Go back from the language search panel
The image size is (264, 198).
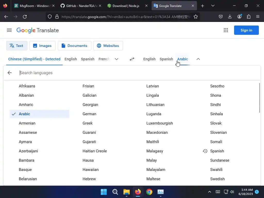pos(10,73)
